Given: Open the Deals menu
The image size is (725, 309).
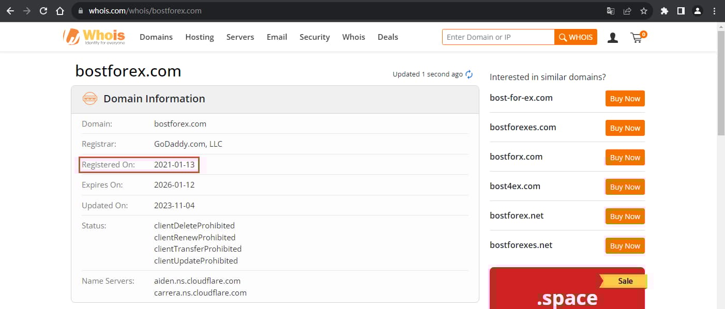Looking at the screenshot, I should (x=388, y=37).
